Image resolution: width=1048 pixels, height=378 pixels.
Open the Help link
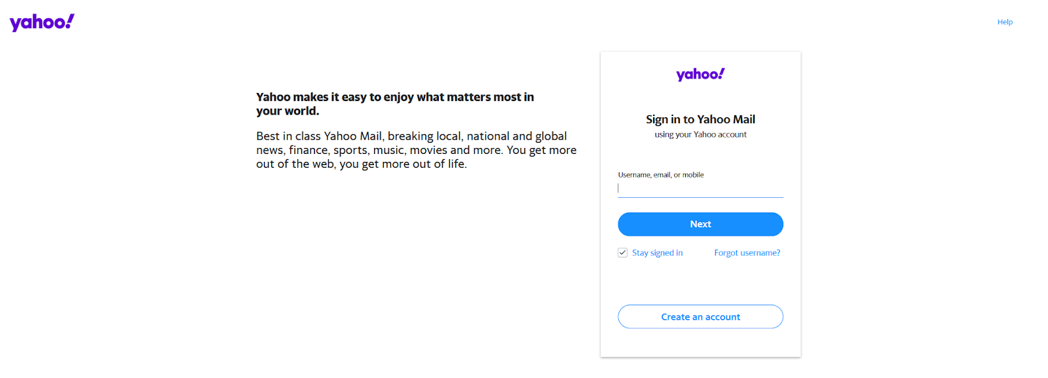point(1005,22)
